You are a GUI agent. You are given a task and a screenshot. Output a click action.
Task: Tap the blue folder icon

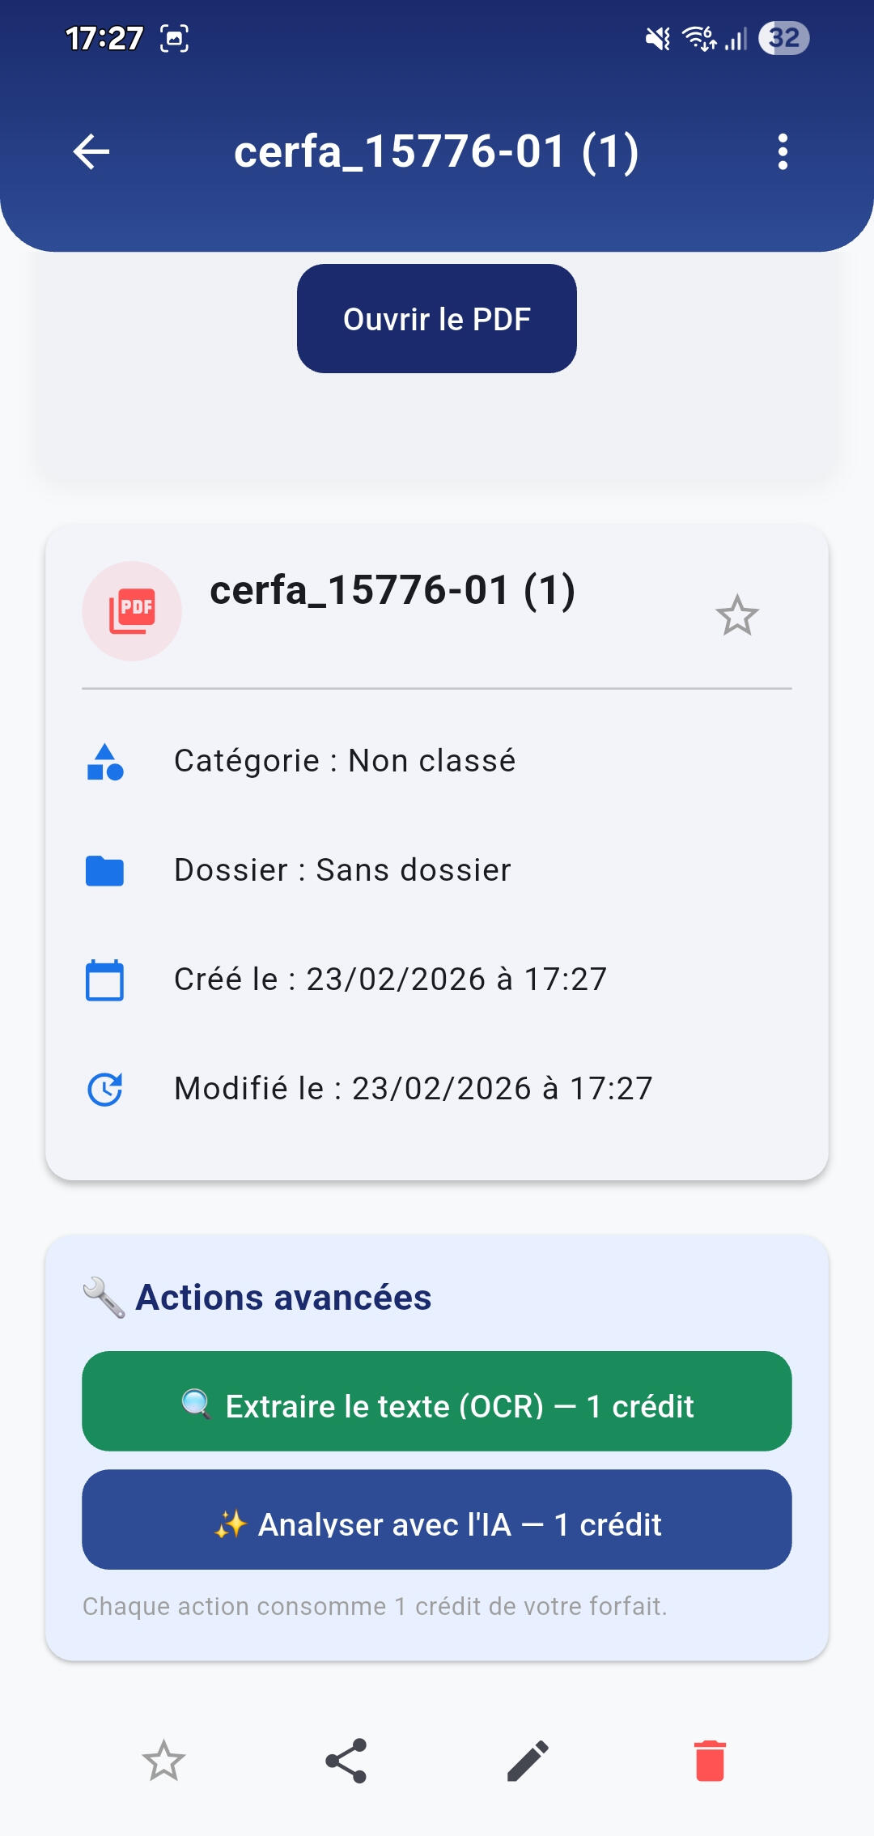point(105,871)
